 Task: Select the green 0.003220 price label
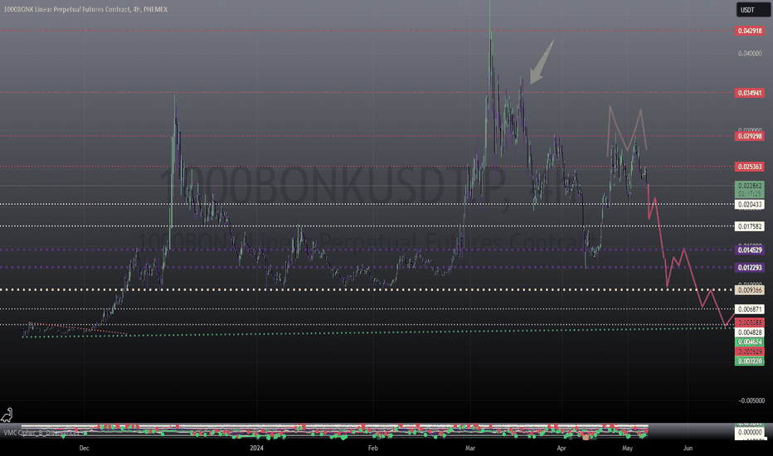tap(749, 361)
